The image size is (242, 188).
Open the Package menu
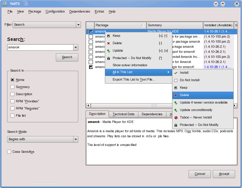(x=35, y=12)
